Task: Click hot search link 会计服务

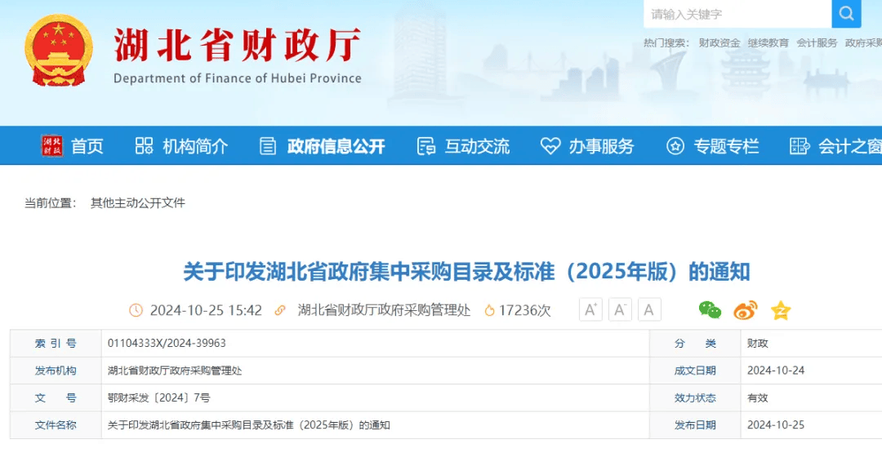Action: [x=817, y=42]
